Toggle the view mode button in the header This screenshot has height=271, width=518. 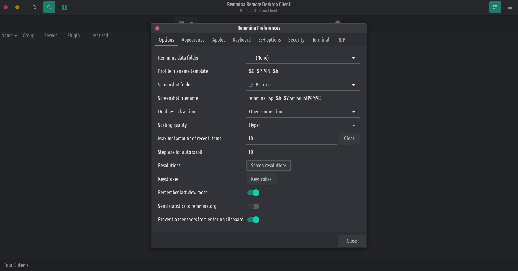pyautogui.click(x=495, y=7)
